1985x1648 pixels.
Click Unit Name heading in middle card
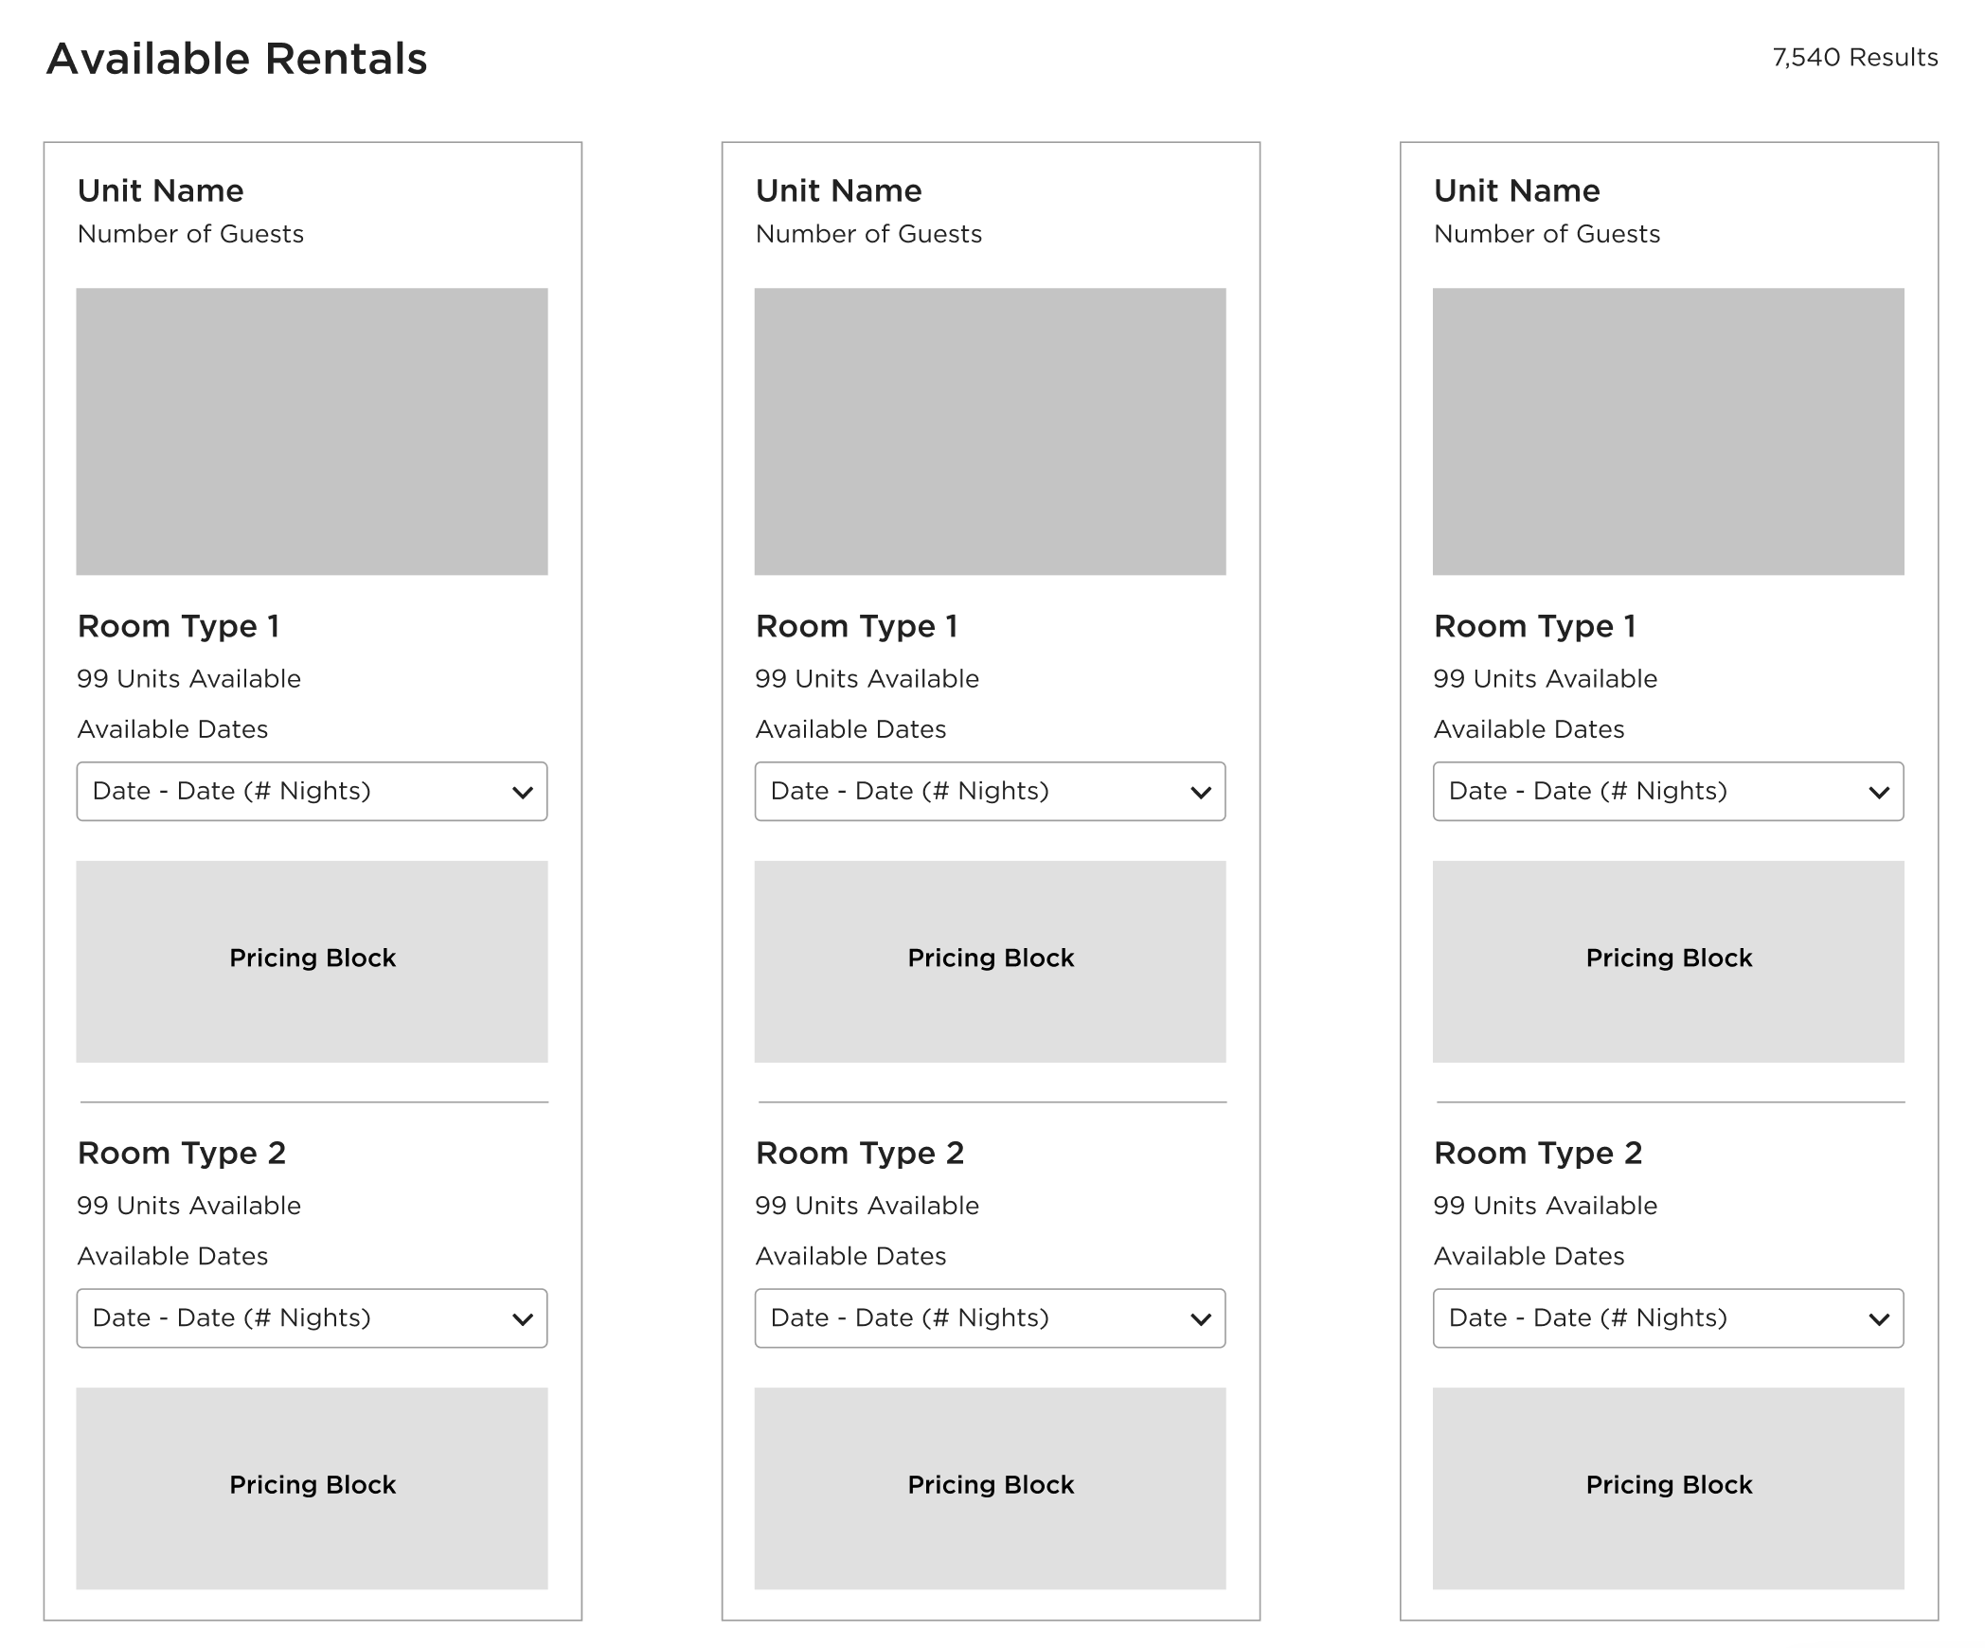click(x=838, y=190)
